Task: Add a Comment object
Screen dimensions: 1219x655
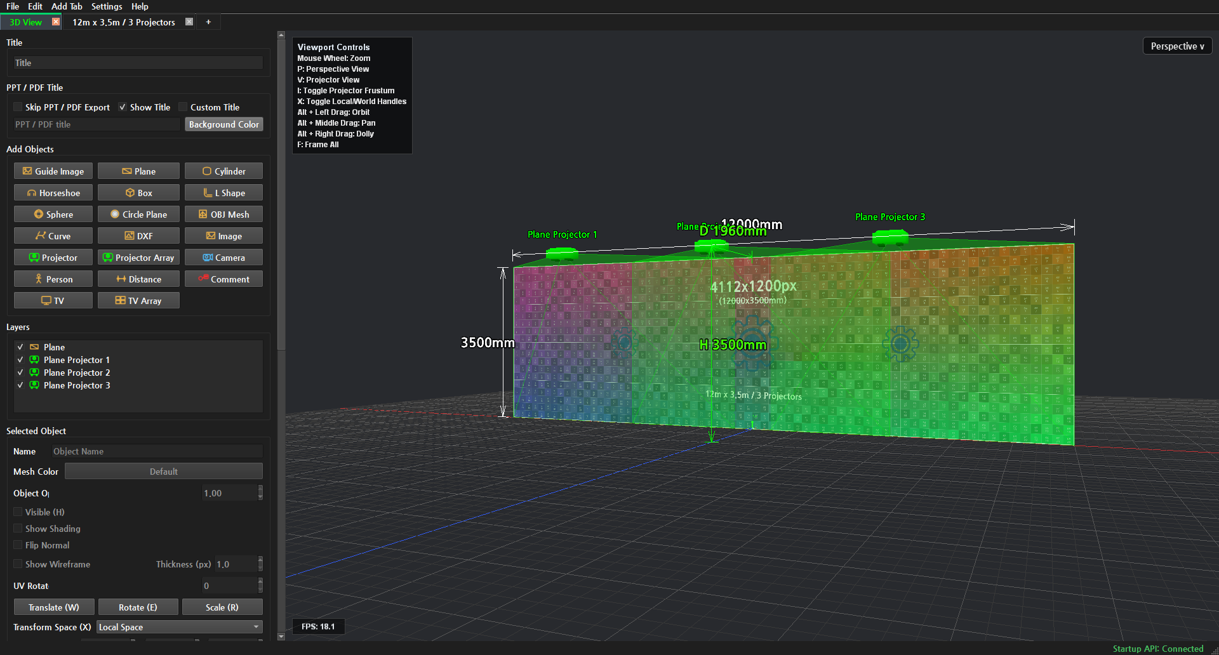Action: 223,279
